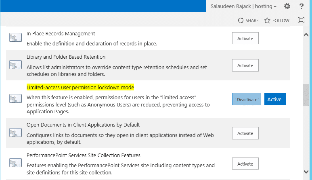312x180 pixels.
Task: Deactivate Limited-access user permission lockdown mode
Action: click(x=247, y=99)
